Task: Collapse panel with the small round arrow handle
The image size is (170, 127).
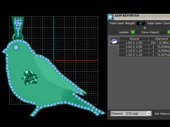Action: pyautogui.click(x=145, y=28)
